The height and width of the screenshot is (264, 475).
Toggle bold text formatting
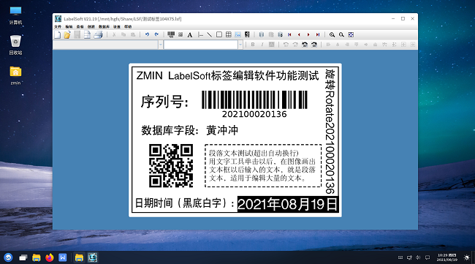tap(253, 45)
